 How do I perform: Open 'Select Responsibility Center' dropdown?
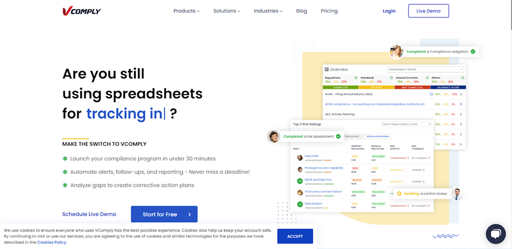pyautogui.click(x=406, y=124)
